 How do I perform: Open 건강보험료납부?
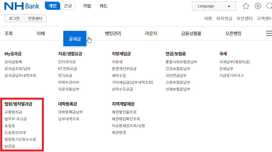[178, 69]
